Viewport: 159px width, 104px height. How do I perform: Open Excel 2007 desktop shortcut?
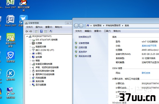pyautogui.click(x=10, y=4)
